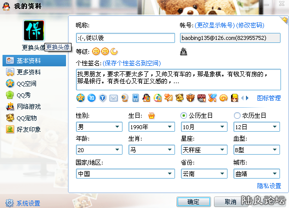Screen dimensions: 289x208
Task: Switch to the 更多资料 tab
Action: (x=34, y=72)
